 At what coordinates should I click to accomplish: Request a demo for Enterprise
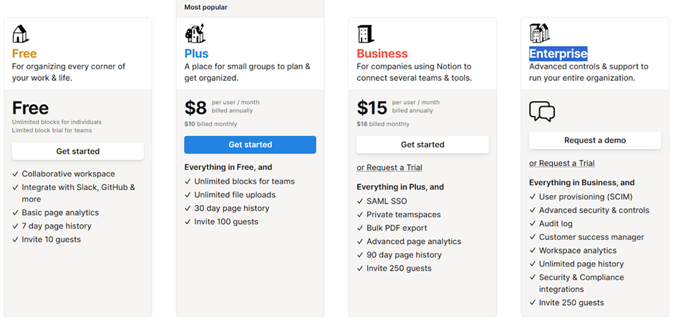pos(594,141)
